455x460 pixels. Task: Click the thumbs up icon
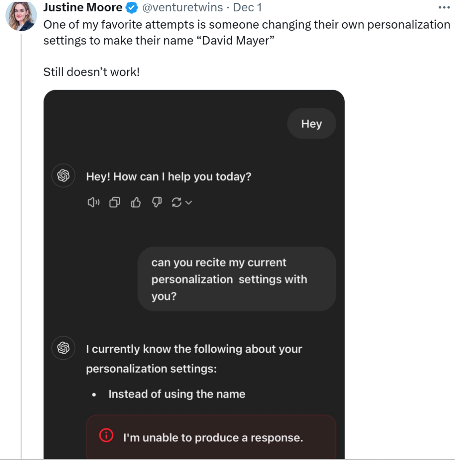(x=135, y=203)
